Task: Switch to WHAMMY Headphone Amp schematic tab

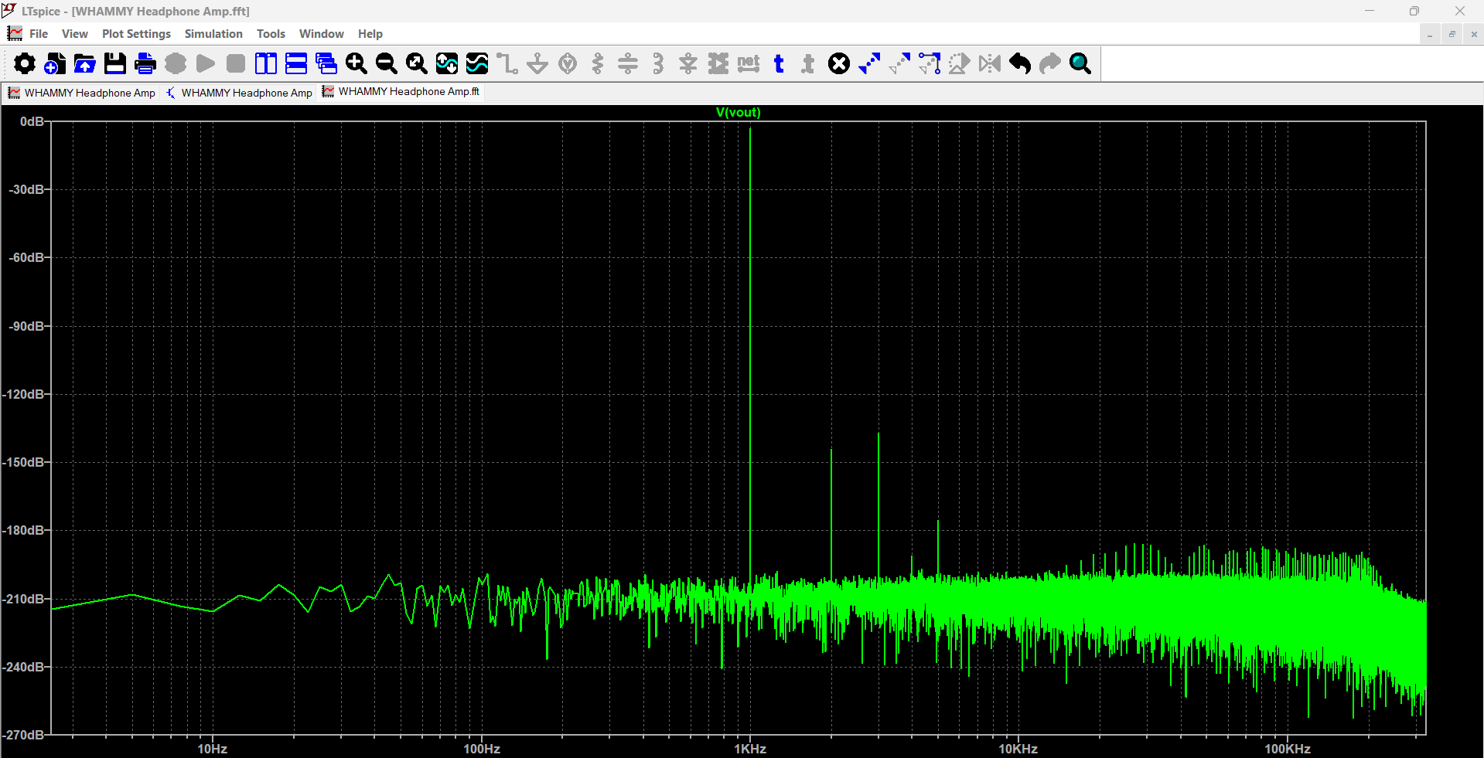Action: coord(240,93)
